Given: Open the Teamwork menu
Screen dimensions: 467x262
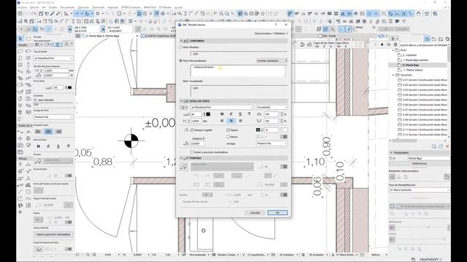Looking at the screenshot, I should [x=99, y=7].
